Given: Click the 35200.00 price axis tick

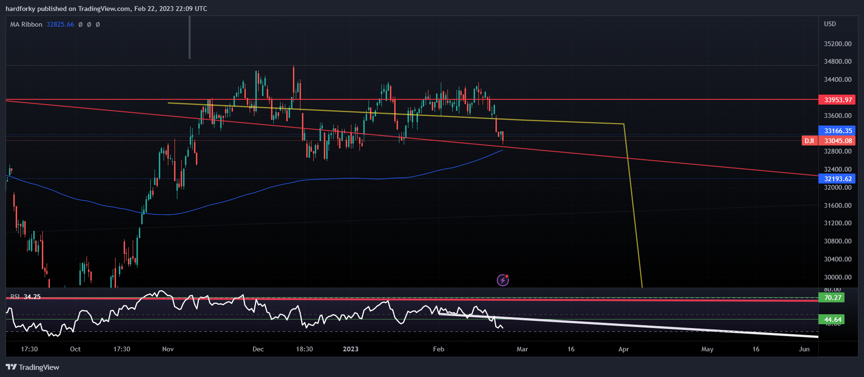Looking at the screenshot, I should 837,44.
